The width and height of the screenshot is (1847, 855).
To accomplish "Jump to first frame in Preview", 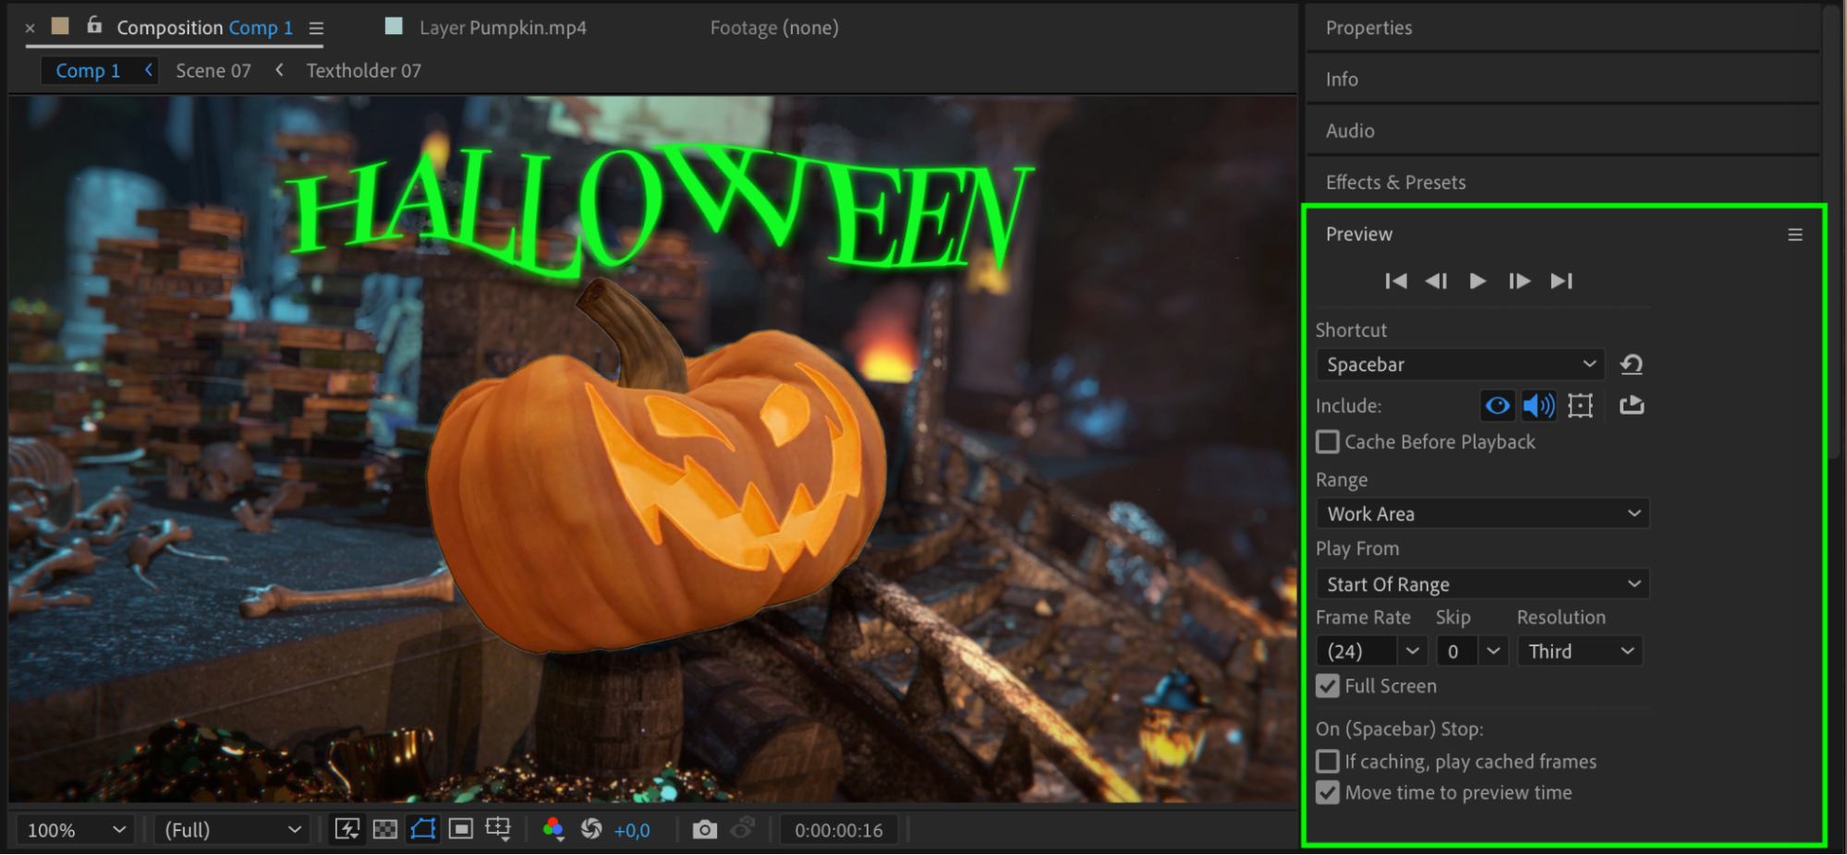I will pyautogui.click(x=1395, y=281).
